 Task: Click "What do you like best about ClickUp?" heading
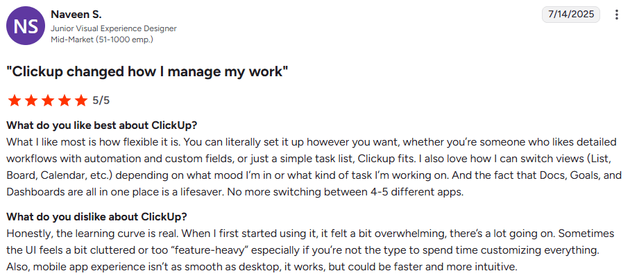[x=102, y=125]
